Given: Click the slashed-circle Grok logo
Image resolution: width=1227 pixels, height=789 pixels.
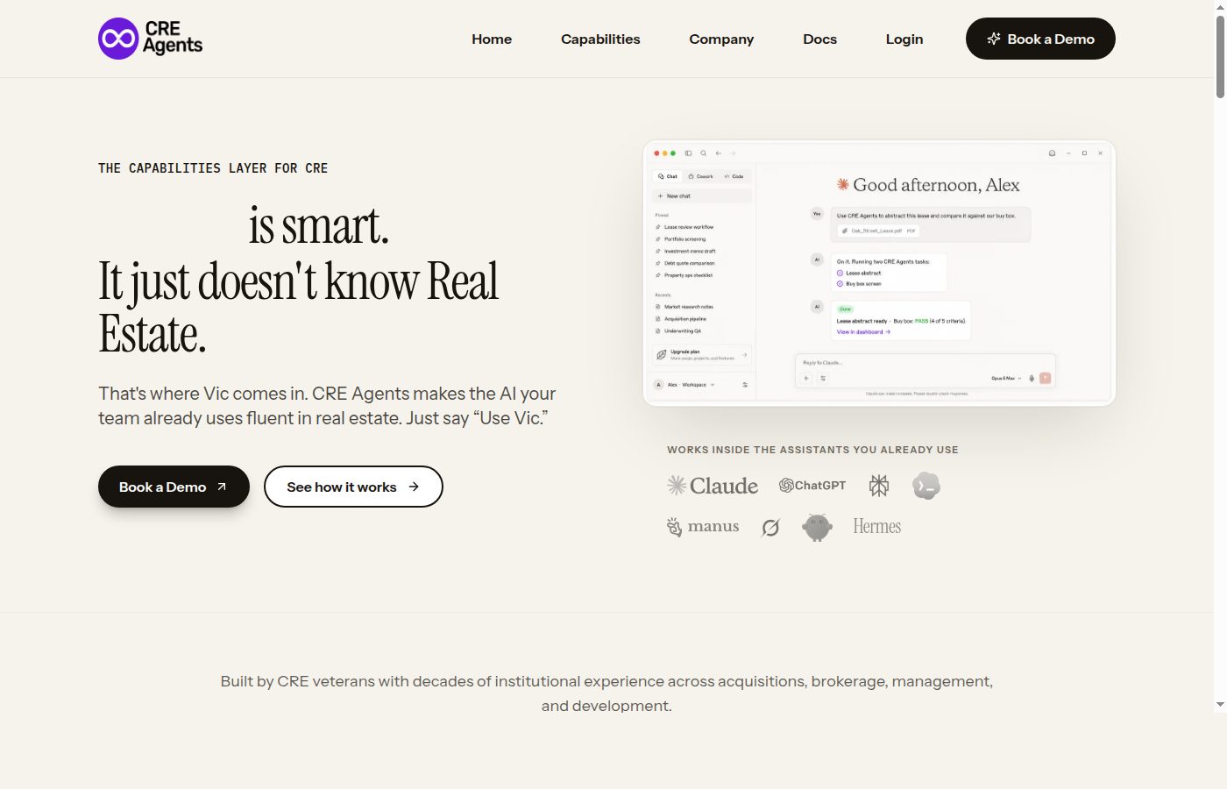Looking at the screenshot, I should [770, 527].
